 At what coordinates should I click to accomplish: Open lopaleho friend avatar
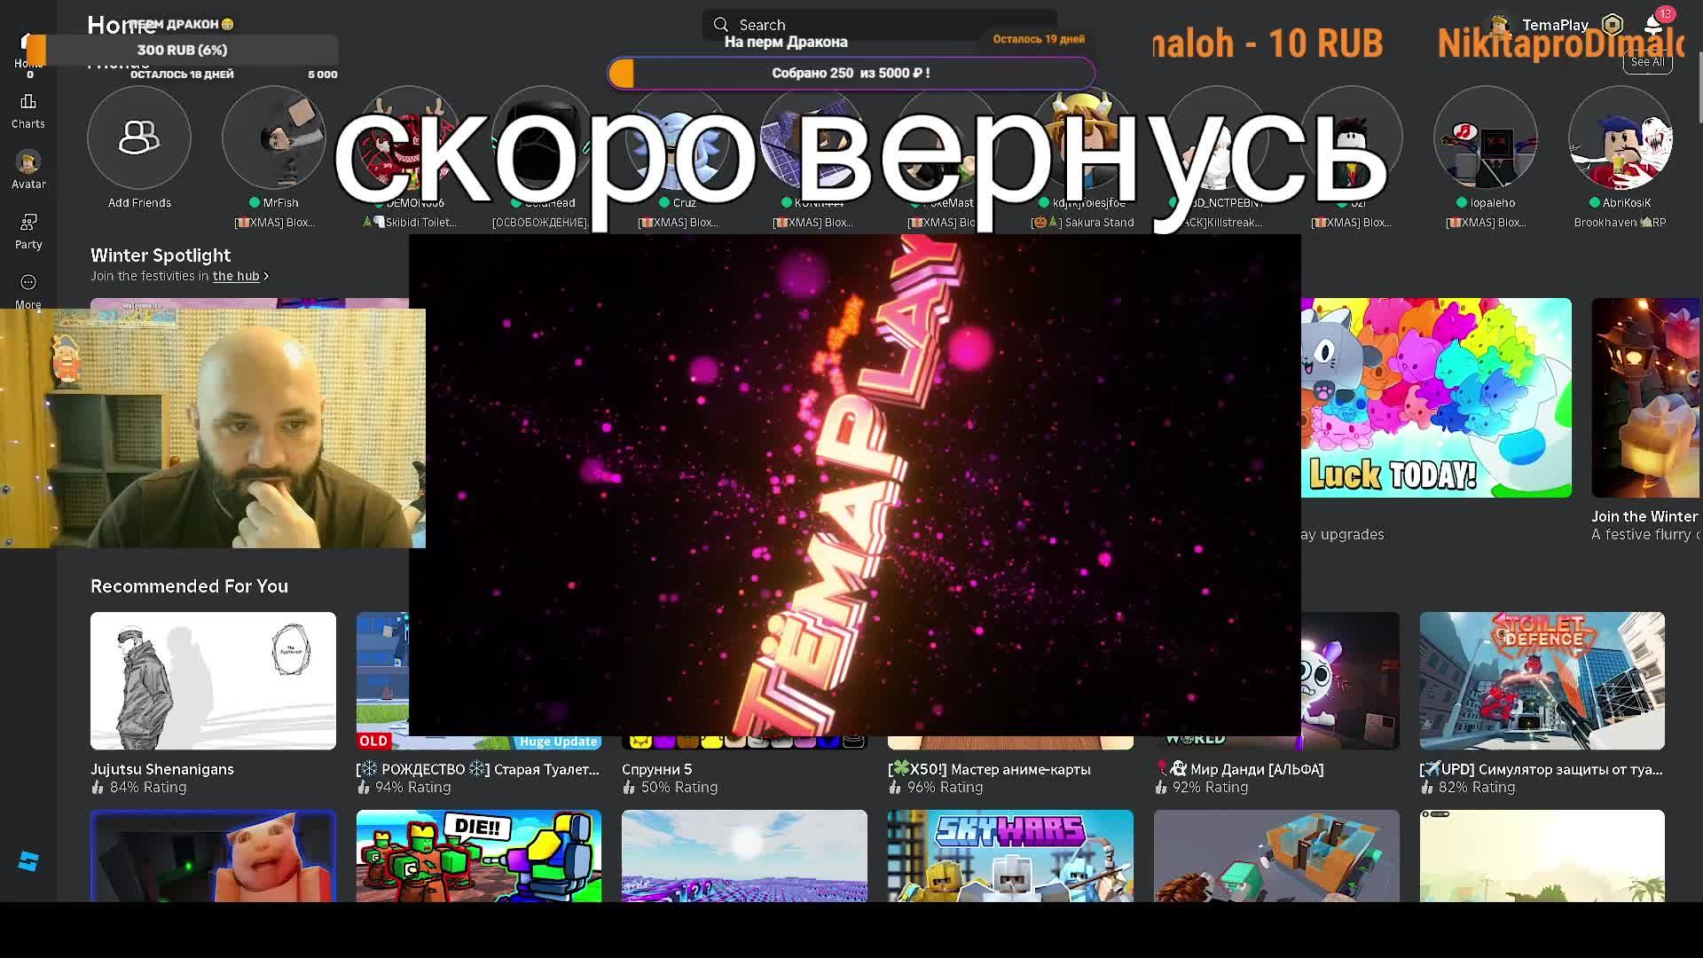[1486, 138]
